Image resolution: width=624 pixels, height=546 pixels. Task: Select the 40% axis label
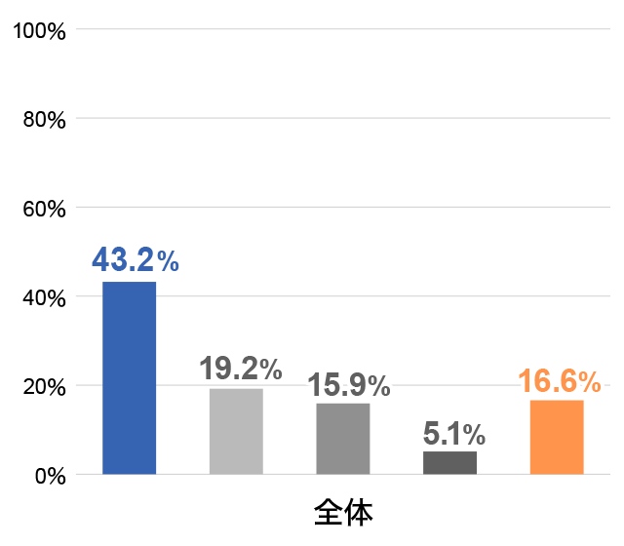(x=44, y=297)
